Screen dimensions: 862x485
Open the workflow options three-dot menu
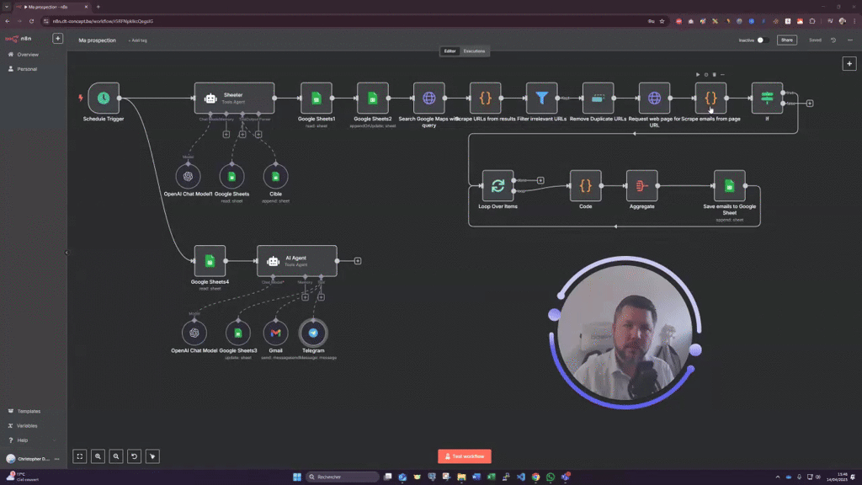click(850, 40)
